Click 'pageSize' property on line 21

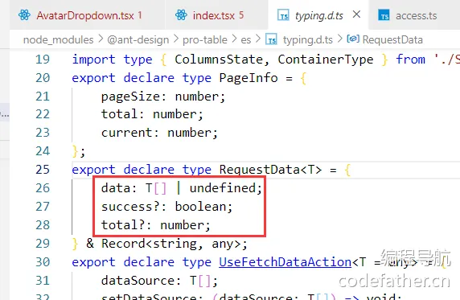point(130,97)
